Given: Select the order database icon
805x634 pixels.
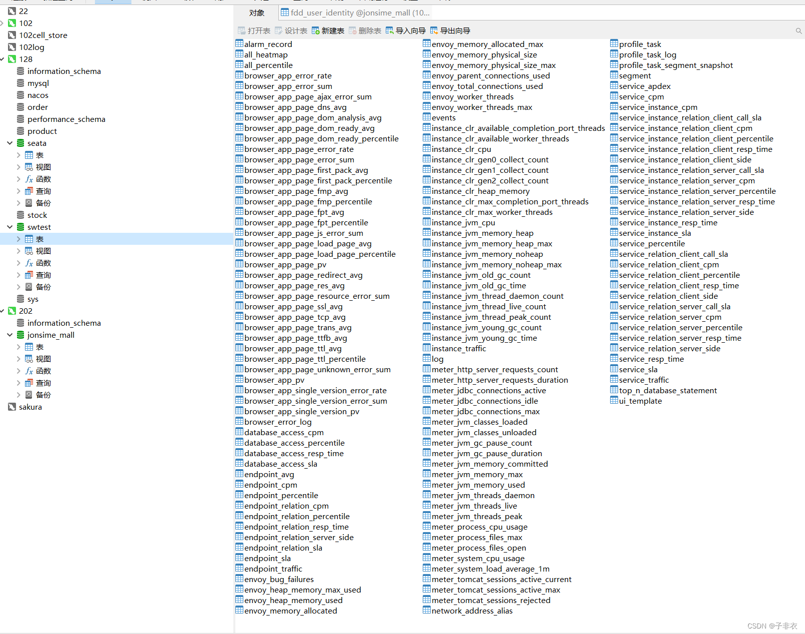Looking at the screenshot, I should tap(20, 107).
